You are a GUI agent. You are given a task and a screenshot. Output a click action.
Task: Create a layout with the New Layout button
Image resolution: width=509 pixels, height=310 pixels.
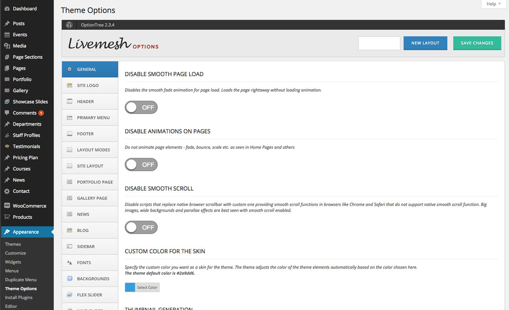[x=425, y=43]
